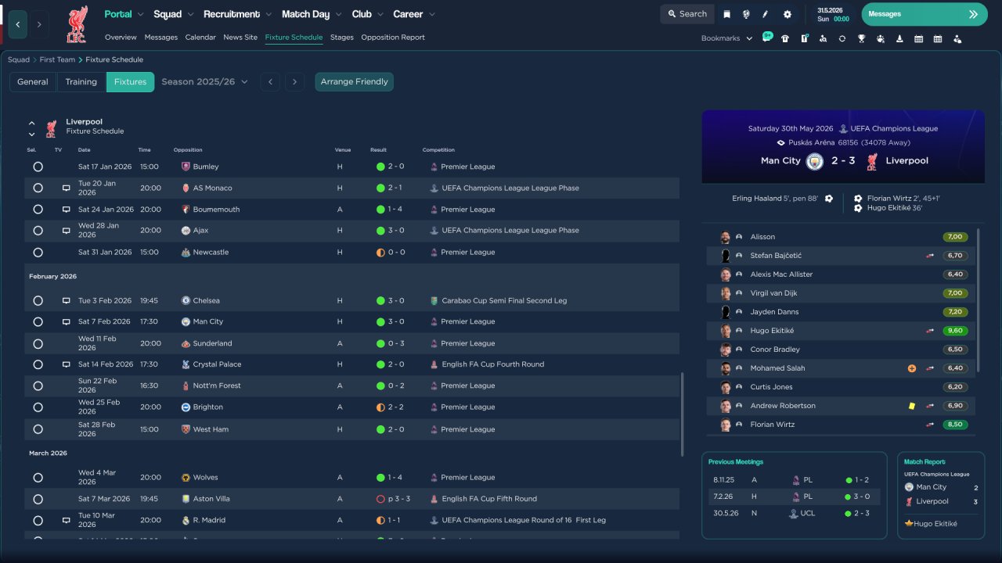Select the Bournemouth fixture radio button

(38, 210)
